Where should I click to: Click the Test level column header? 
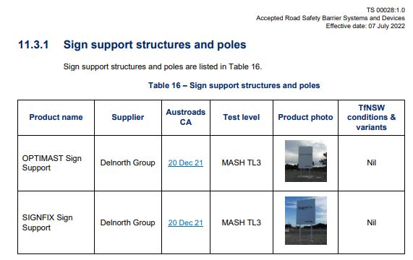(242, 117)
